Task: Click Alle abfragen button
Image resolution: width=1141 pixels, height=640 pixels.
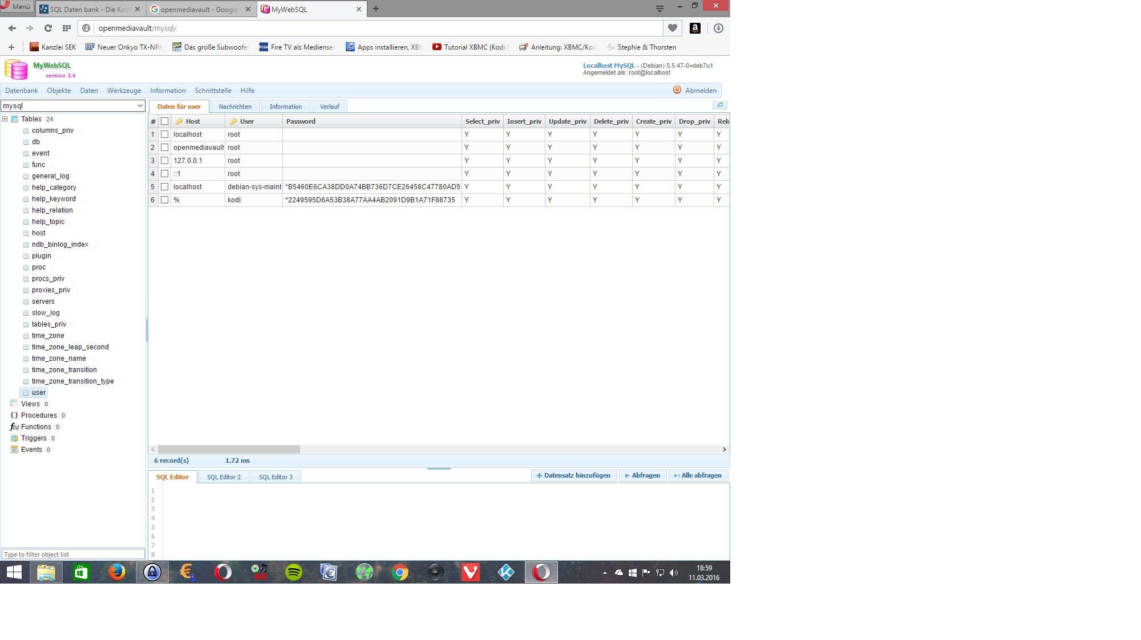Action: (x=698, y=475)
